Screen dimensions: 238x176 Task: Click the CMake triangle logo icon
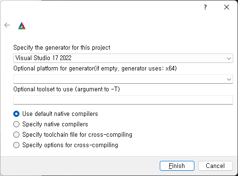pos(22,26)
